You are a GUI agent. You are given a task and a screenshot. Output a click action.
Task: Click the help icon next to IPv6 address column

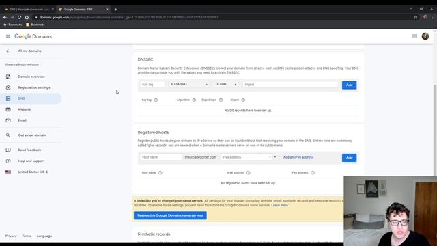point(313,173)
